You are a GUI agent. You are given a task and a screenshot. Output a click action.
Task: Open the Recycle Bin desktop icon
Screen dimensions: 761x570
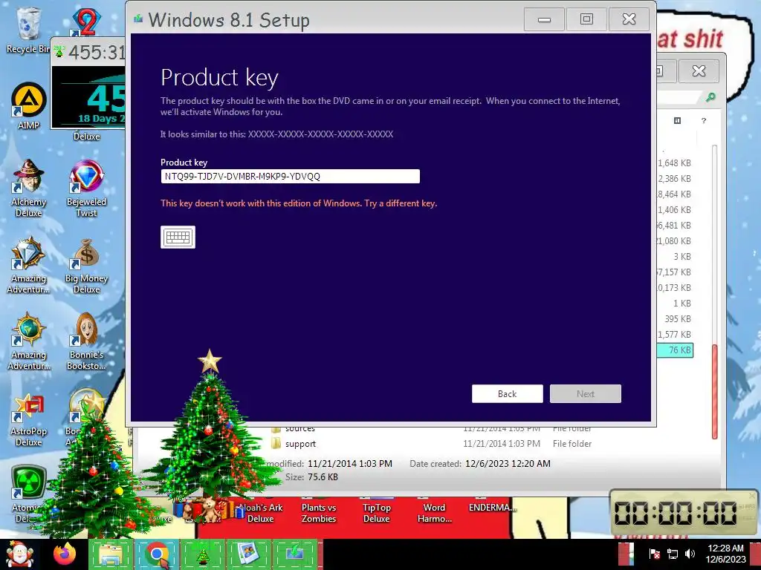point(27,30)
